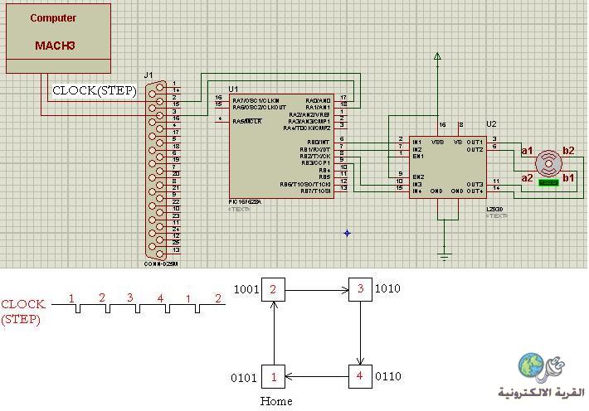This screenshot has height=411, width=589.
Task: Click the Arabic site name text
Action: click(541, 393)
